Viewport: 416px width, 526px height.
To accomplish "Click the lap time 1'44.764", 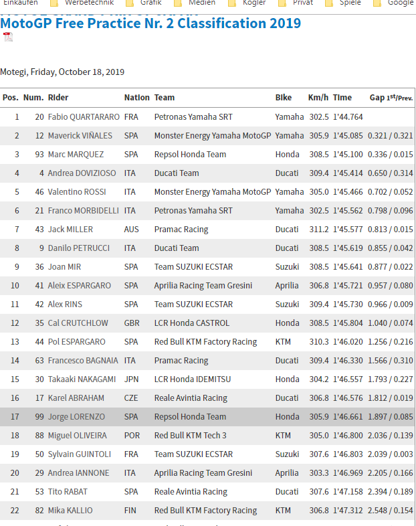I will click(x=348, y=117).
